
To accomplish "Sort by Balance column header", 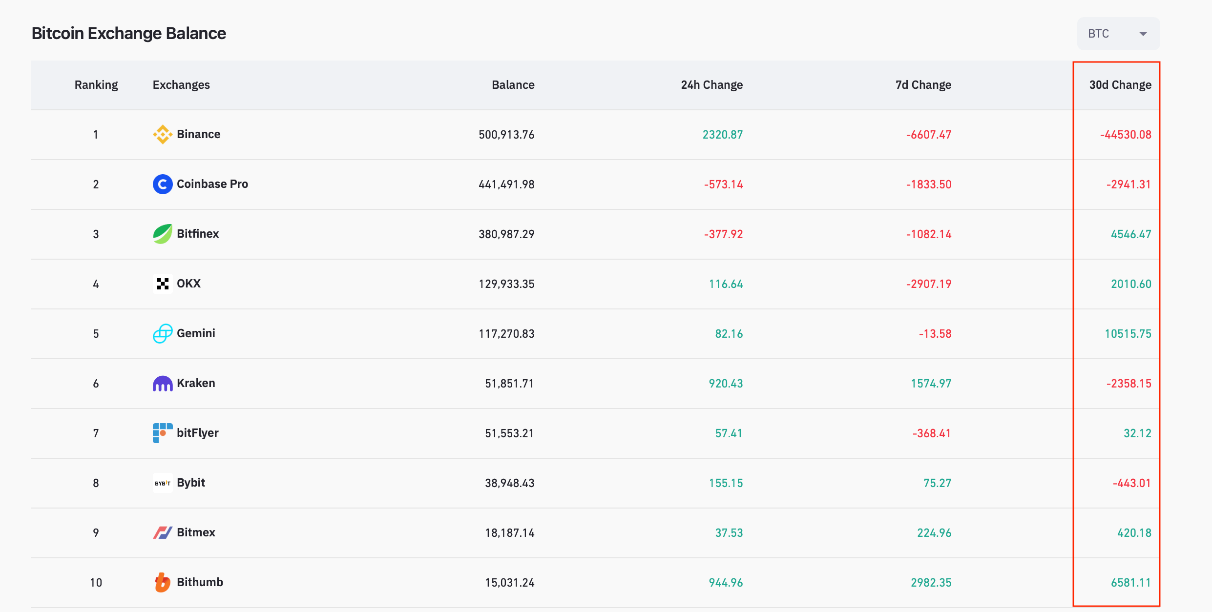I will (x=513, y=85).
